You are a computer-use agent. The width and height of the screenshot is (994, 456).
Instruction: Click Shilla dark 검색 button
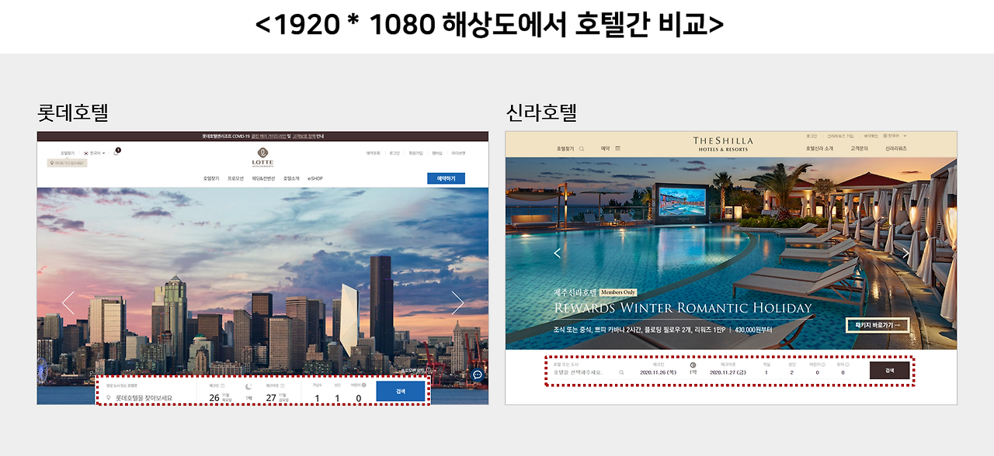click(889, 371)
